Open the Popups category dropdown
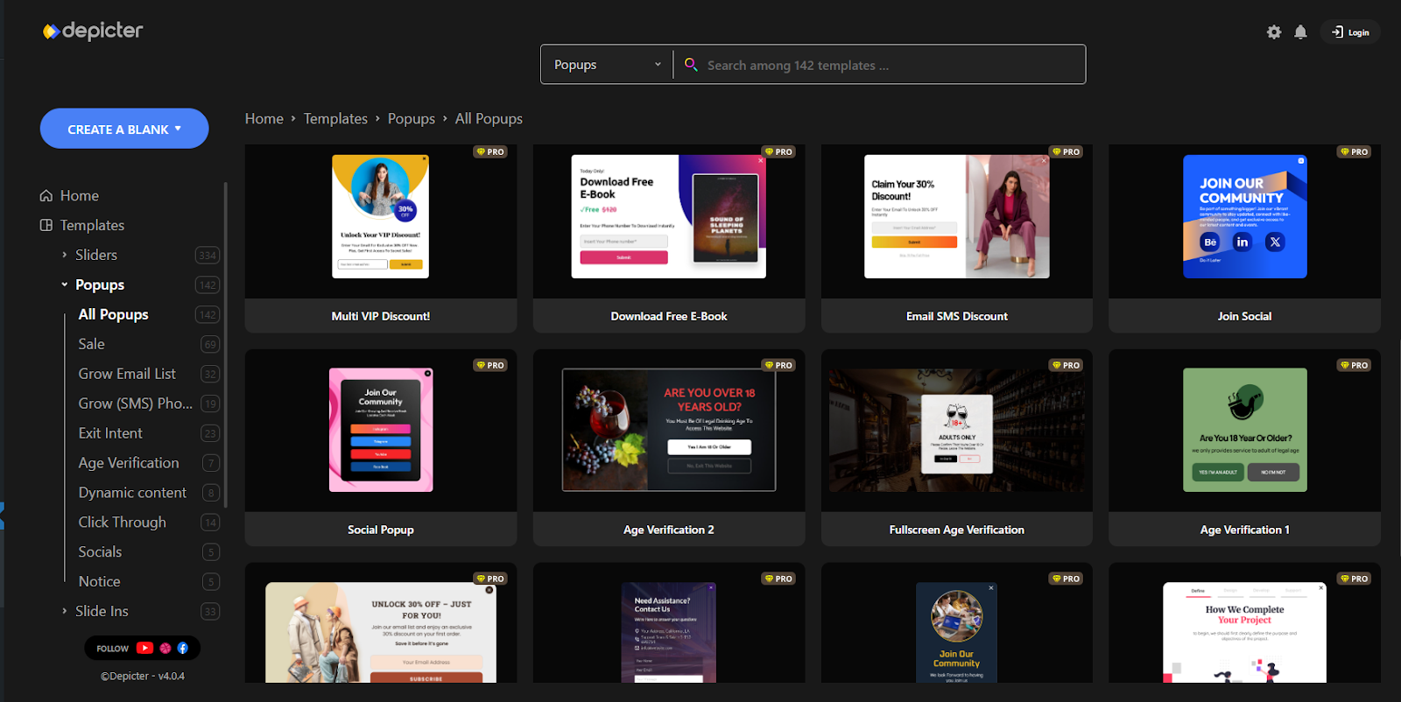The width and height of the screenshot is (1401, 702). pos(607,65)
